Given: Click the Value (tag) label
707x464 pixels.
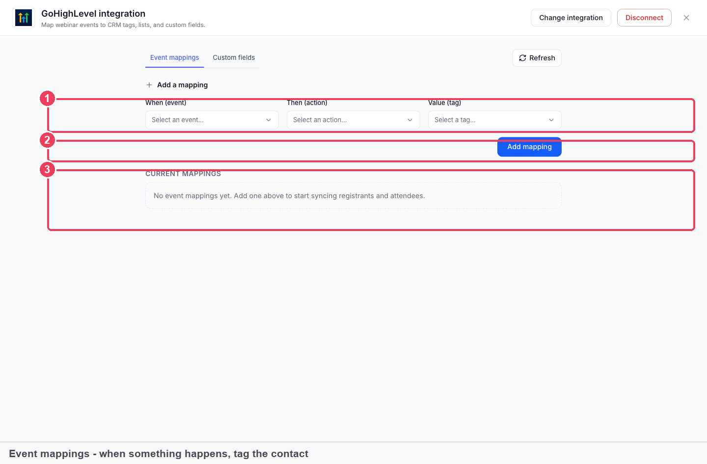Looking at the screenshot, I should (x=444, y=103).
